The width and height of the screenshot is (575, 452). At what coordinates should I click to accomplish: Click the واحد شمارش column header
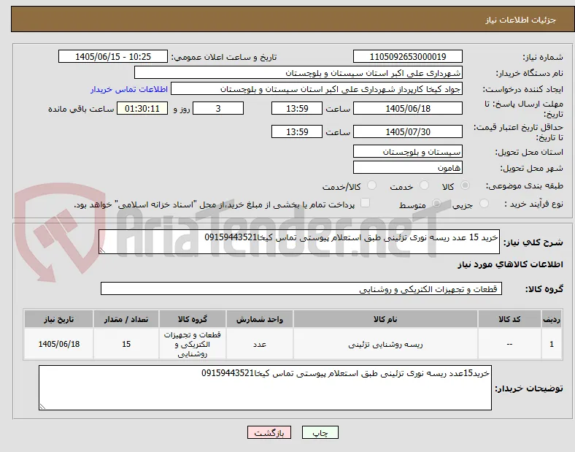coord(260,319)
